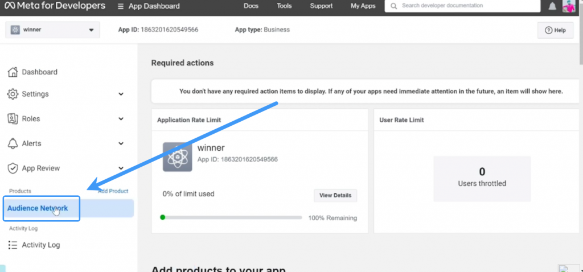Open Activity Log sidebar item
Viewport: 583px width, 272px height.
(x=41, y=245)
